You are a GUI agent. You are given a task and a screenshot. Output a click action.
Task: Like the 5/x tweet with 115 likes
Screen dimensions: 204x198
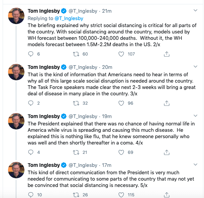click(122, 195)
